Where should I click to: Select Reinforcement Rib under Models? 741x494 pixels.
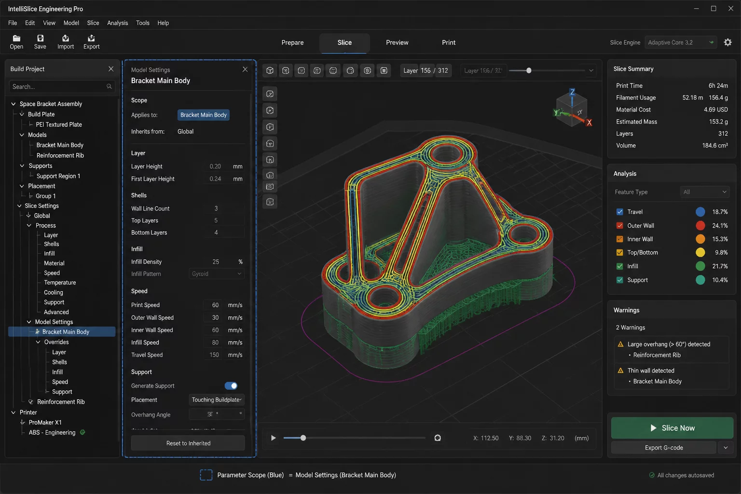60,155
